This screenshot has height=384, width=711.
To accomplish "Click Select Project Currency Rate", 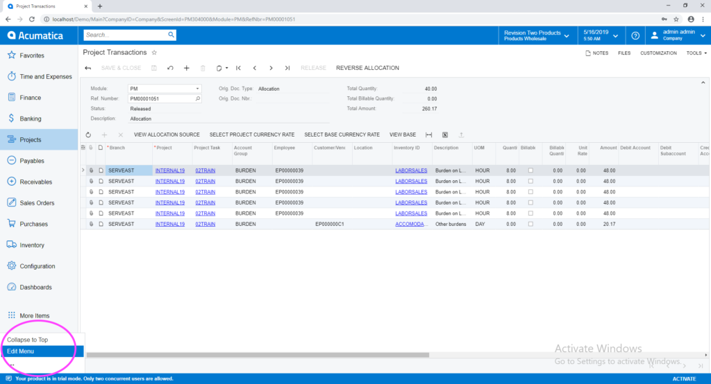I will (251, 135).
